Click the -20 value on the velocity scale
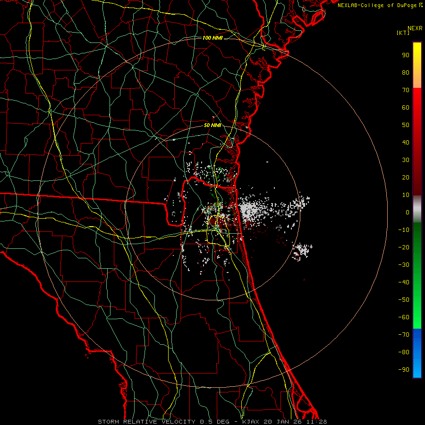 pyautogui.click(x=404, y=247)
